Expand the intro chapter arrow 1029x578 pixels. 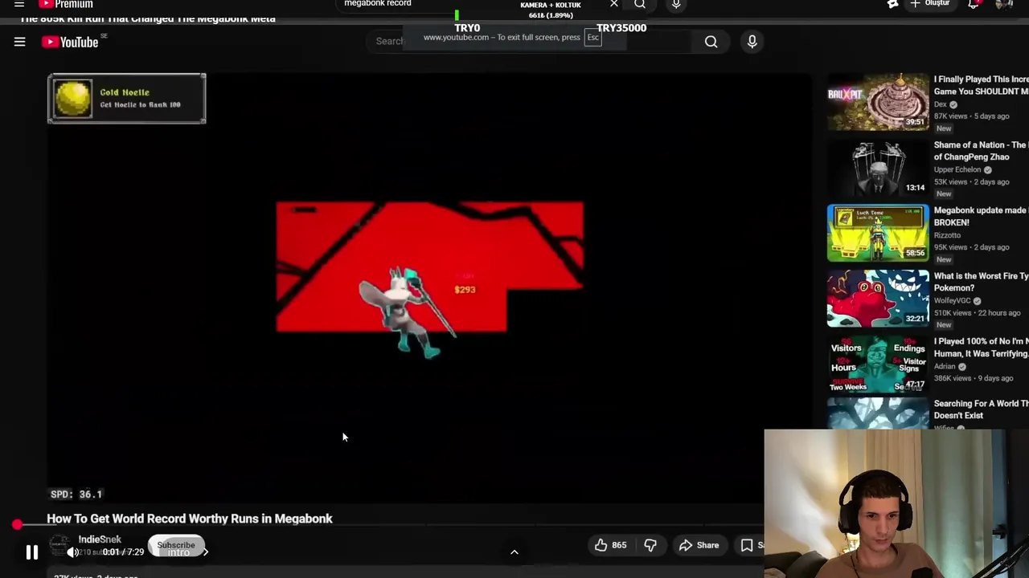205,552
